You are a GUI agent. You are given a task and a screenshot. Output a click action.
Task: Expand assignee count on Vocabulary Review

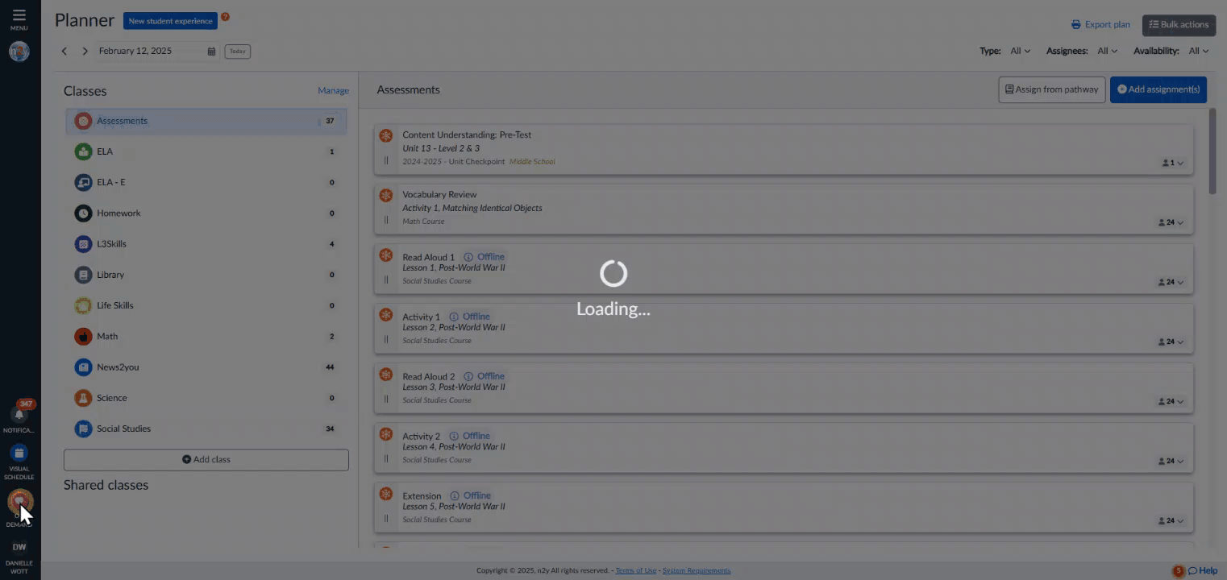(1172, 222)
